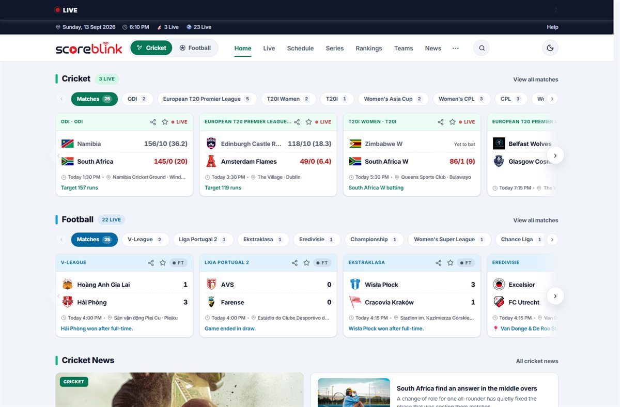Share the AVS vs Farense match
The width and height of the screenshot is (620, 407).
click(x=295, y=263)
